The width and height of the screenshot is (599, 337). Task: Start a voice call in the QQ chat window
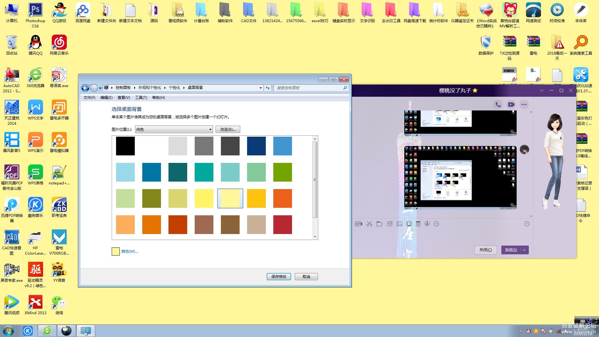click(x=498, y=105)
